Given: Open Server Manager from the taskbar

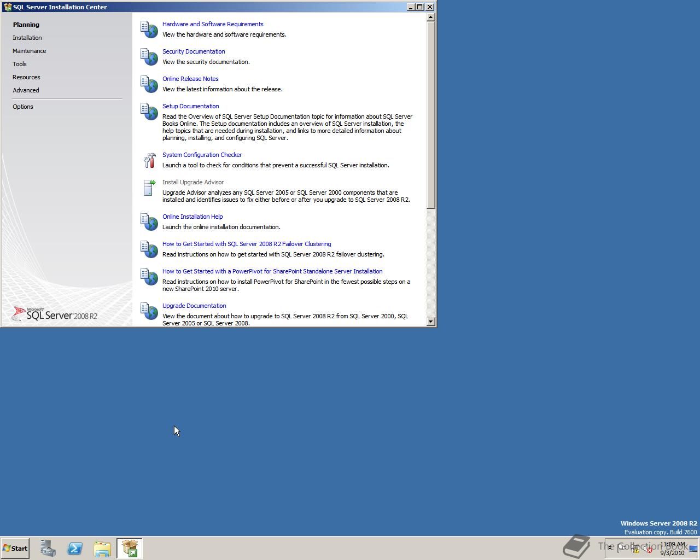Looking at the screenshot, I should pos(48,549).
